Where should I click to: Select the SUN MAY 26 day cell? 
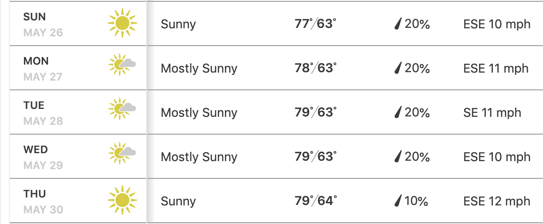78,23
